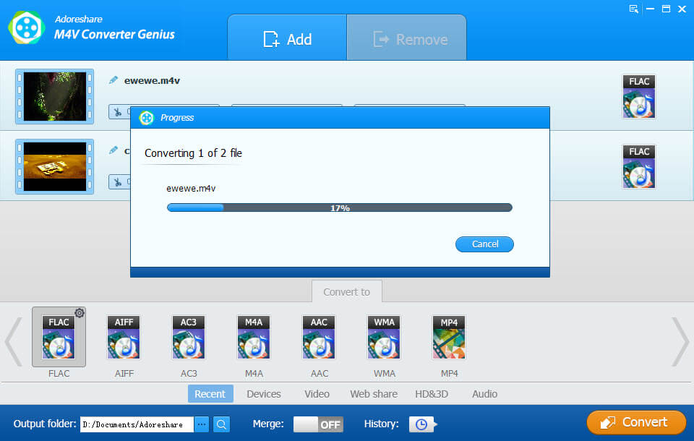The width and height of the screenshot is (694, 441).
Task: Click the Add file button
Action: point(287,39)
